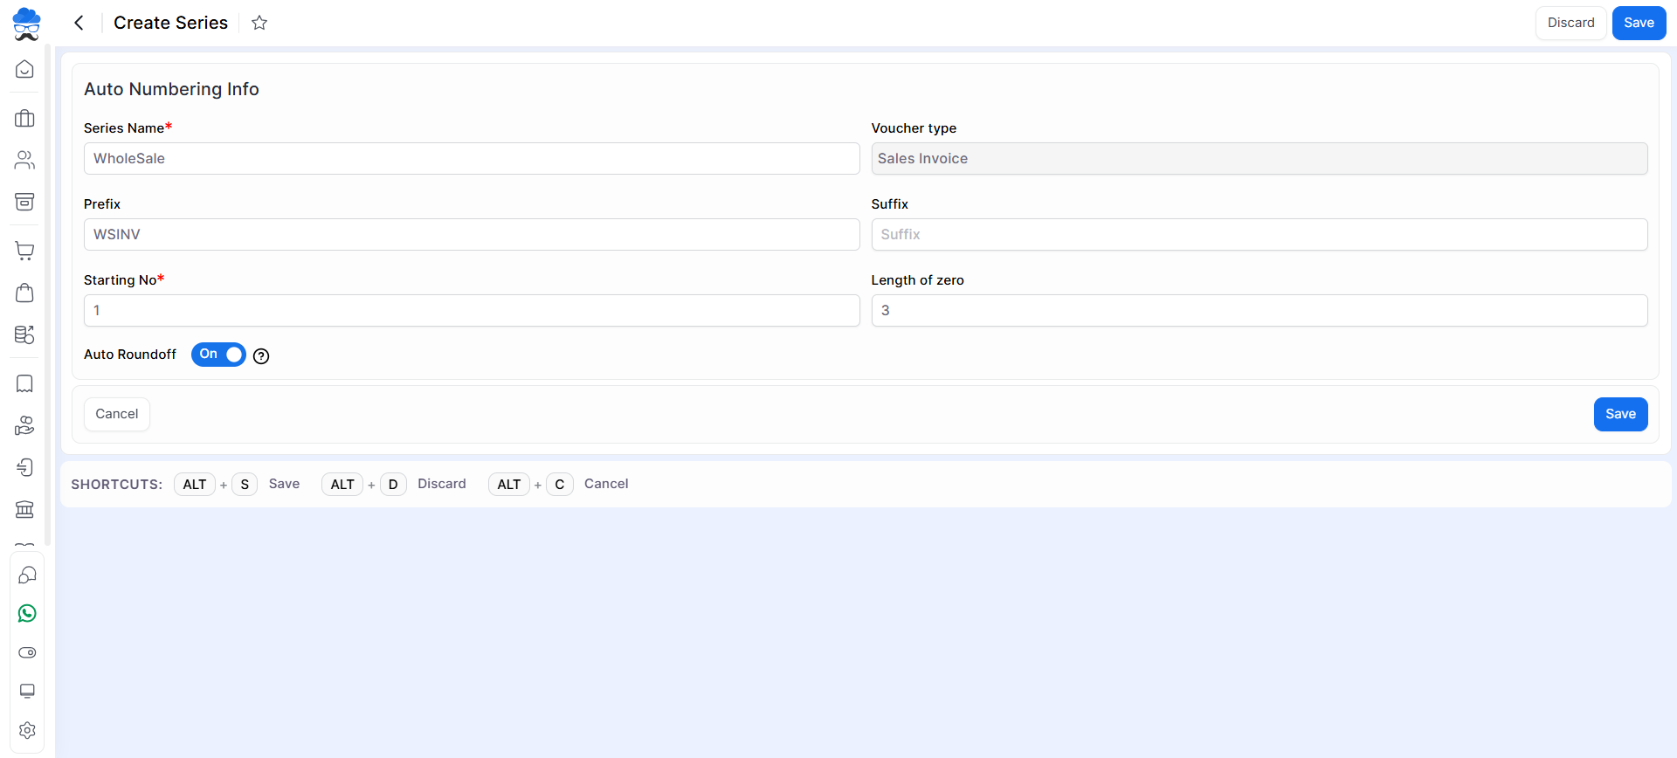Click the bank building sidebar icon
1677x758 pixels.
(24, 509)
